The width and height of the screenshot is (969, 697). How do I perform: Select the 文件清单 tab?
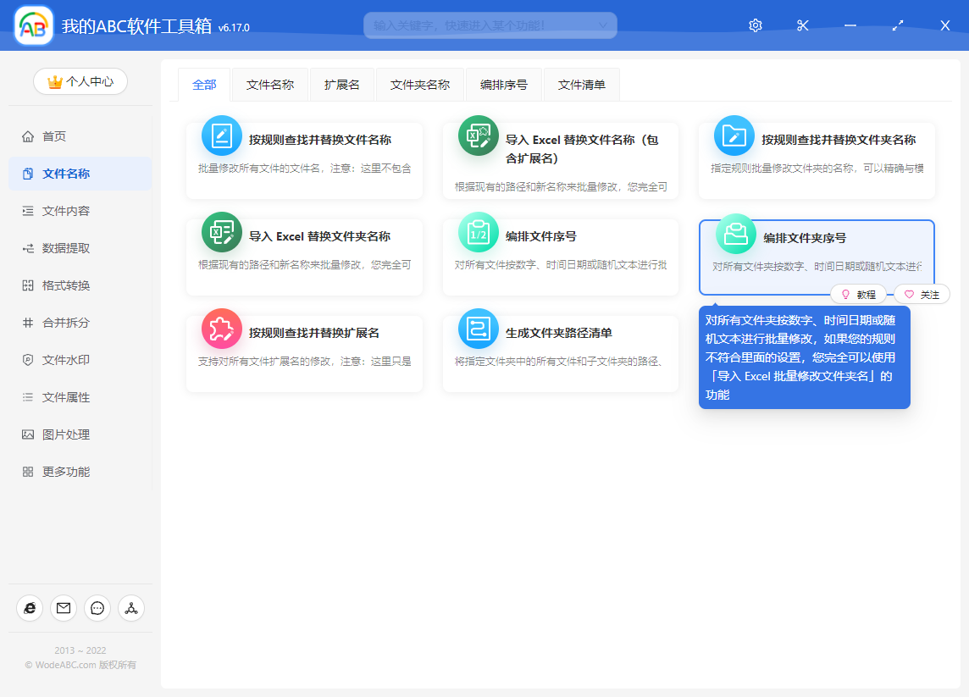581,85
